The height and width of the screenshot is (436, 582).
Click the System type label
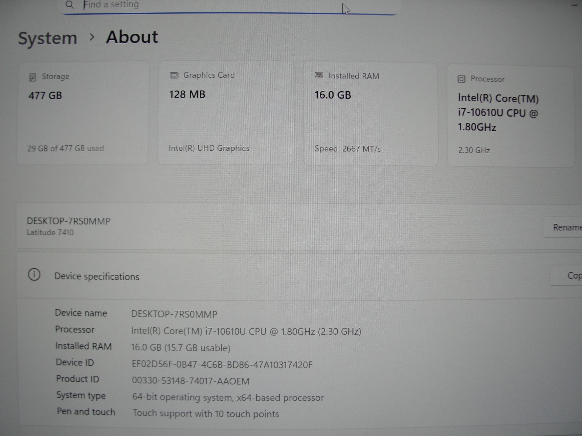click(x=81, y=395)
